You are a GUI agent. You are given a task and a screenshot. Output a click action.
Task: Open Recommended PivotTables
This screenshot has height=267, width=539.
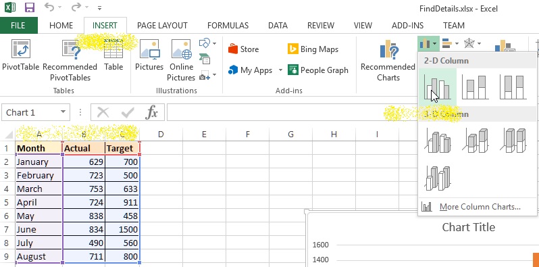click(x=70, y=60)
